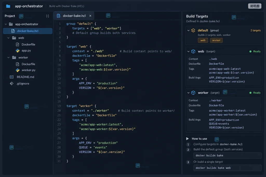Click the worker target cube icon
This screenshot has width=266, height=177.
193,93
